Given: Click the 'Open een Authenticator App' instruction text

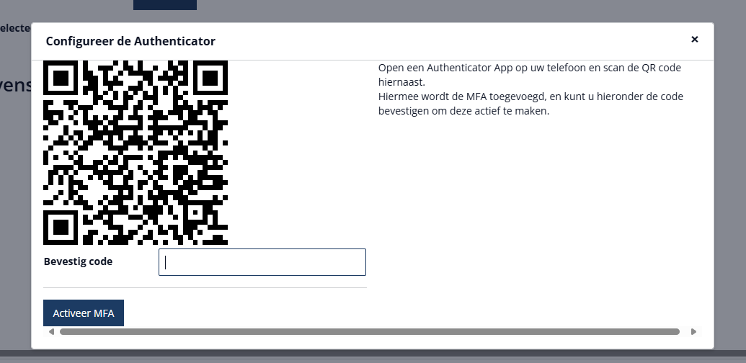Looking at the screenshot, I should 530,75.
